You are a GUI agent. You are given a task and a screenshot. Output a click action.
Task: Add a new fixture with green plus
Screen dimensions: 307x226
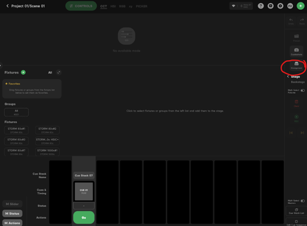click(23, 72)
